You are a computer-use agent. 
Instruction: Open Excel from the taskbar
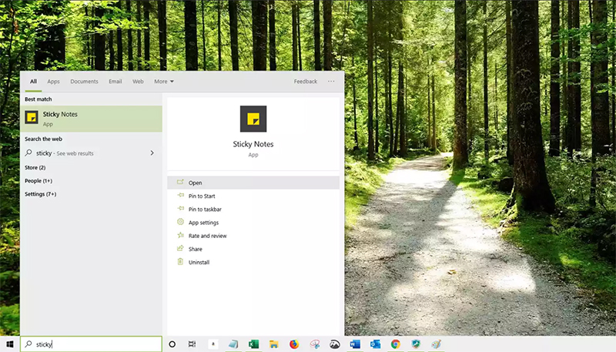pos(253,344)
